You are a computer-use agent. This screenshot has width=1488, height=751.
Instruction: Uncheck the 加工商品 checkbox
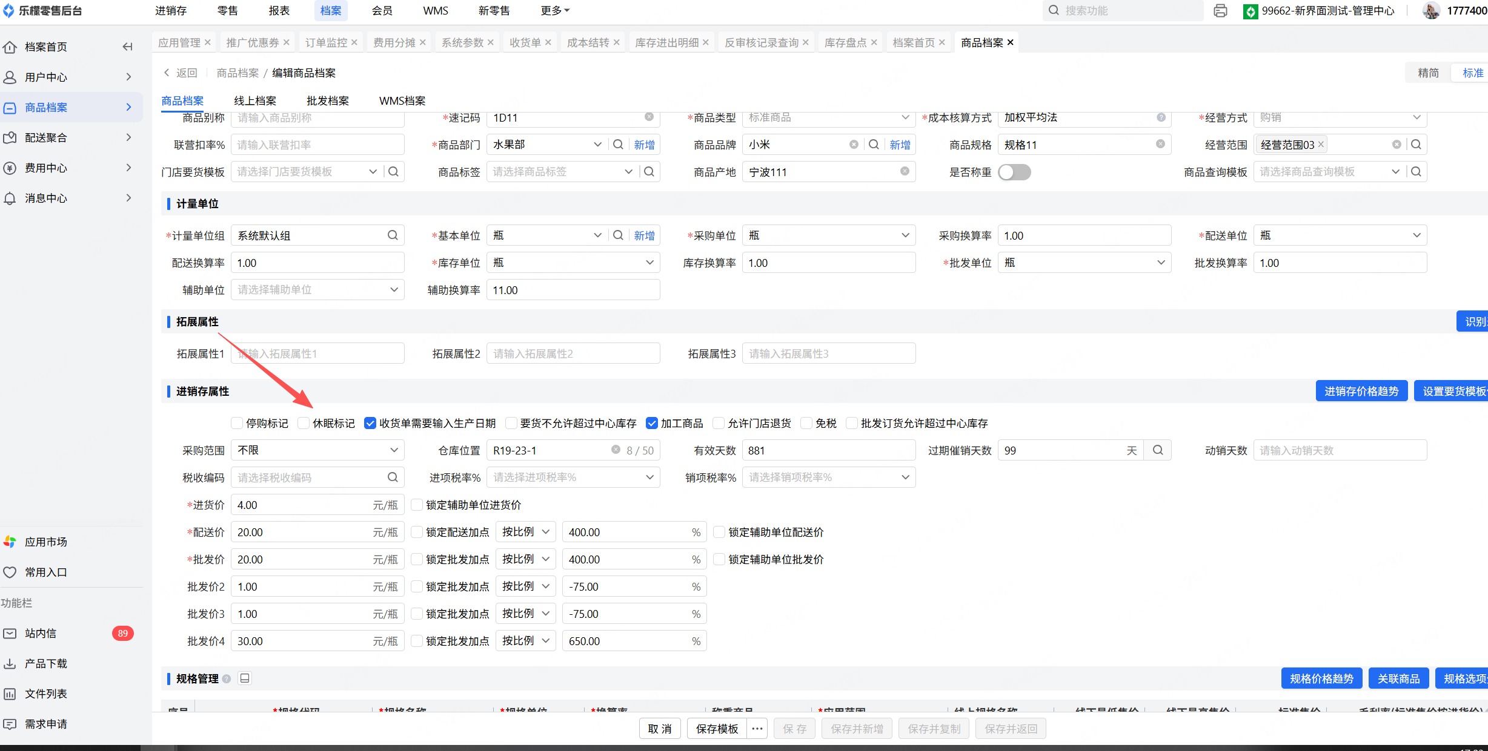coord(652,423)
